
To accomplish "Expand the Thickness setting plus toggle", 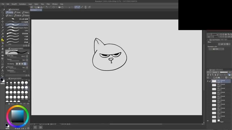I will click(x=7, y=68).
